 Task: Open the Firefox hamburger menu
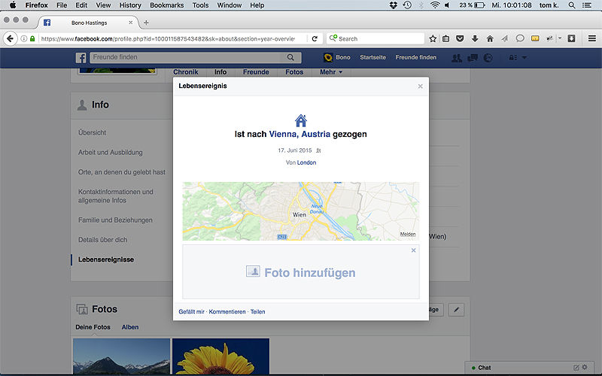click(x=592, y=38)
